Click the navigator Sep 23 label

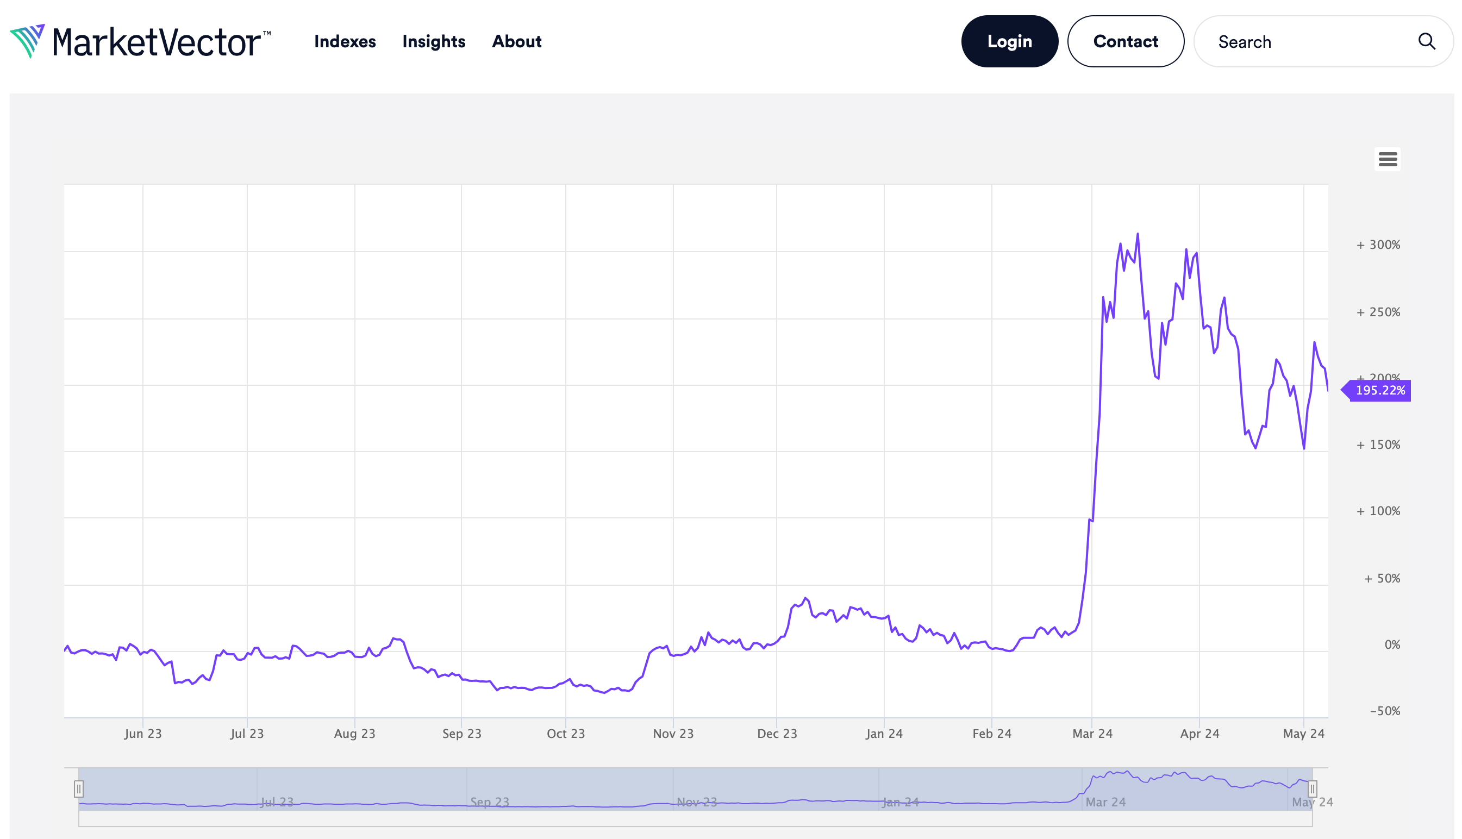[489, 802]
